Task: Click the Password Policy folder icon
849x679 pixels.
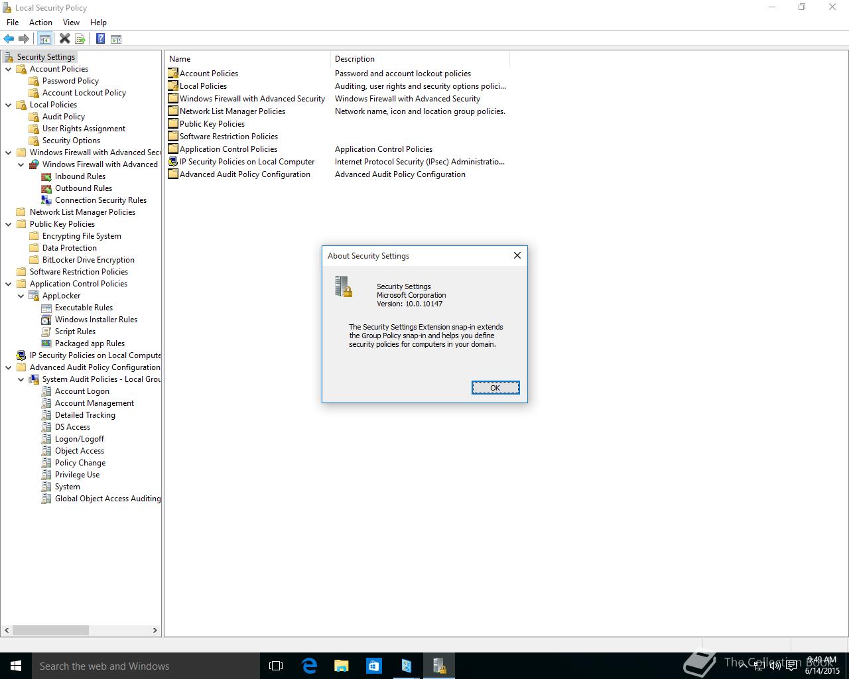Action: [34, 81]
